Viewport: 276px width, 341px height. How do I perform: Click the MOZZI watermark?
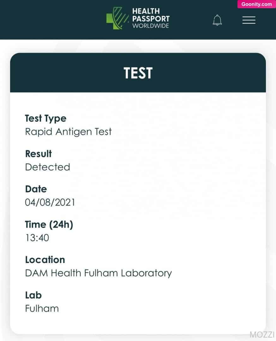click(x=262, y=335)
